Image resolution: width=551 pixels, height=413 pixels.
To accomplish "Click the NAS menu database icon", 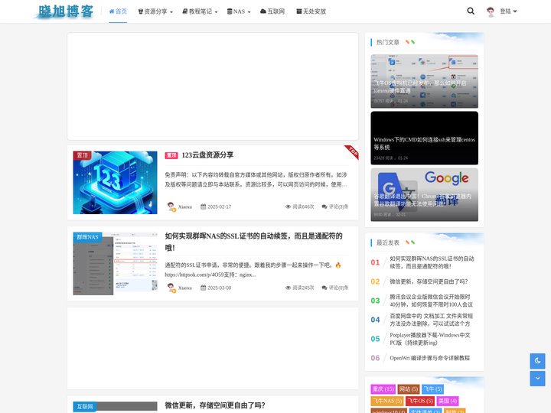I will click(x=230, y=11).
